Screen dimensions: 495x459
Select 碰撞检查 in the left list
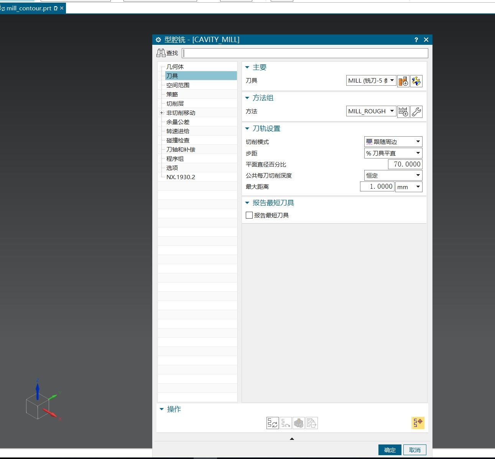[178, 140]
